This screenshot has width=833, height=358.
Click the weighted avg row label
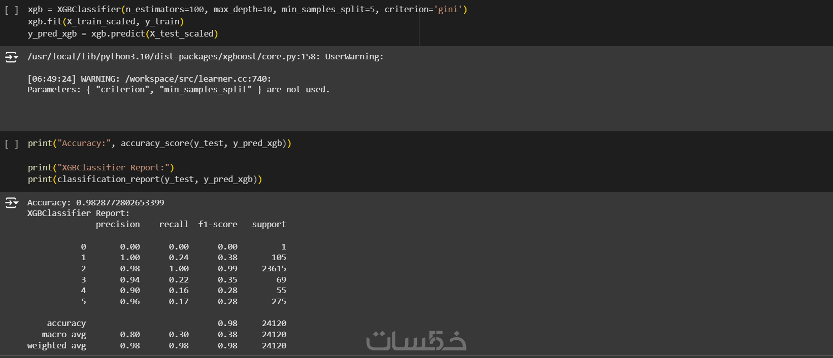click(x=56, y=345)
